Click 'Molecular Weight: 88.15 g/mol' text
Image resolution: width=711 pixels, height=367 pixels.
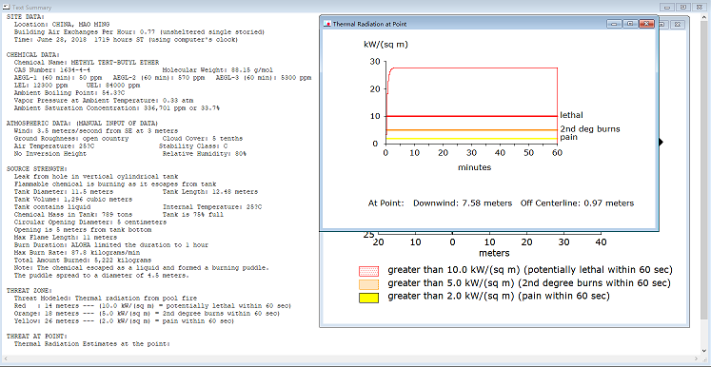tap(218, 69)
